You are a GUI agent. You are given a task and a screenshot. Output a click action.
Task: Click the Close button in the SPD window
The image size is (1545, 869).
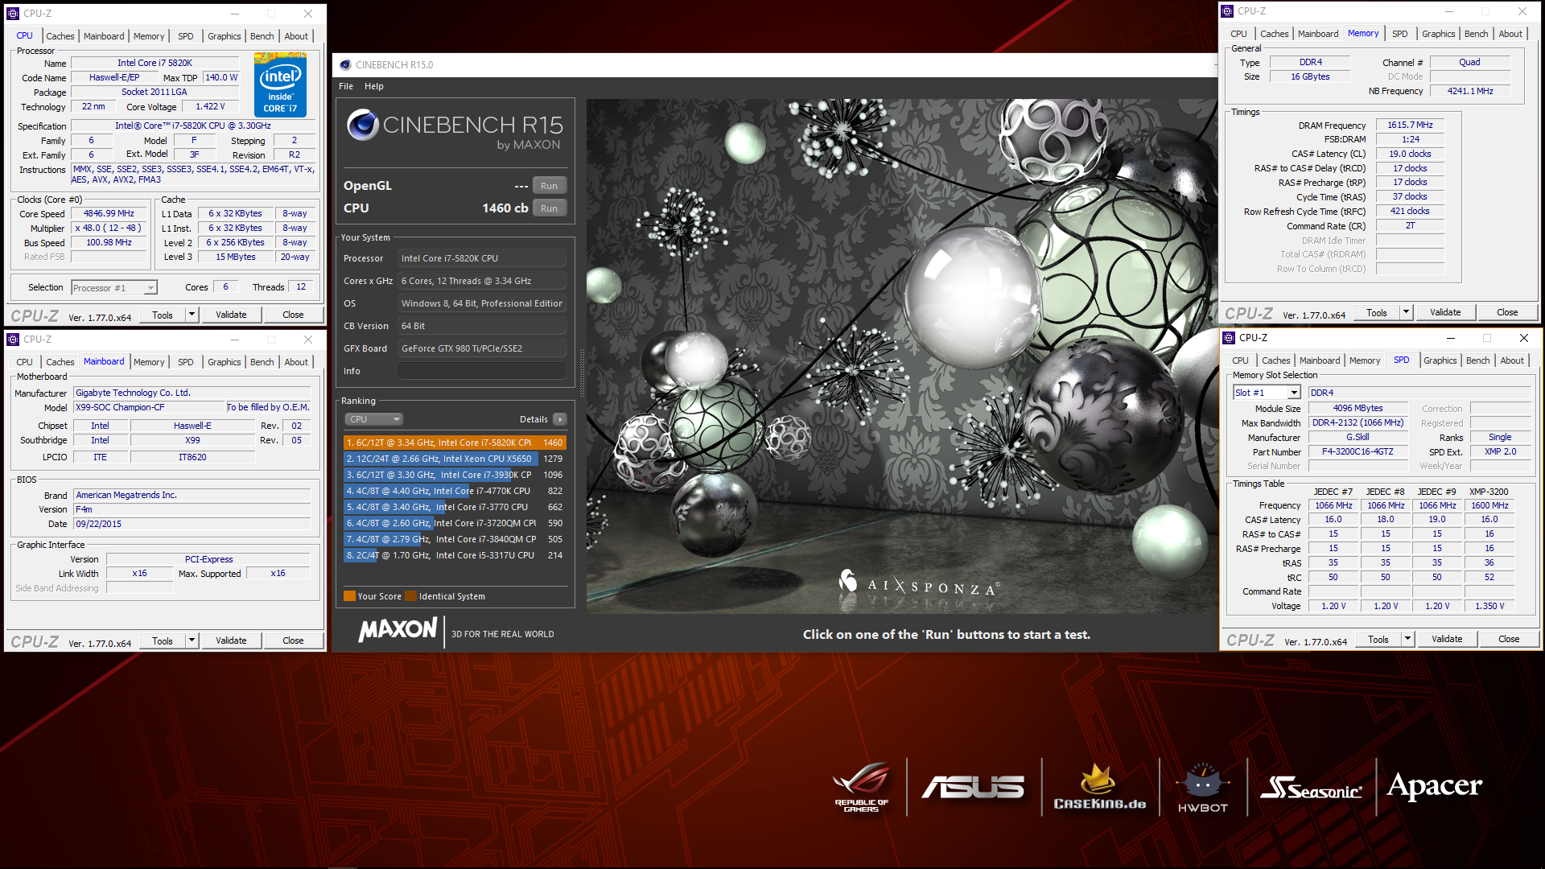1509,639
